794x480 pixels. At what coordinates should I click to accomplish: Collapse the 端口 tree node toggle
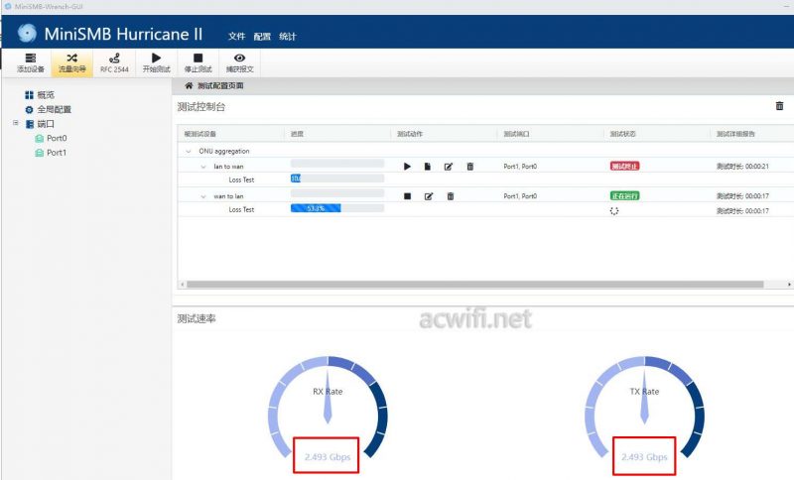[x=16, y=123]
